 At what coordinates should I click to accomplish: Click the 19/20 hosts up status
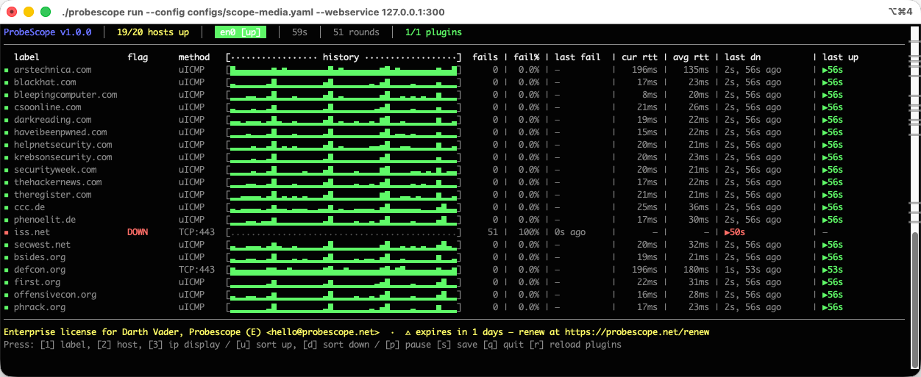tap(153, 32)
